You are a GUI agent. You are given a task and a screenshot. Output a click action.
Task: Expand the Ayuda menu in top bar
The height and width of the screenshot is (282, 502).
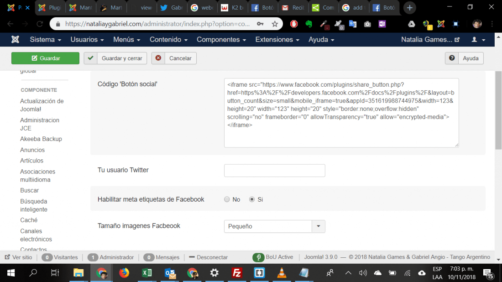tap(321, 40)
